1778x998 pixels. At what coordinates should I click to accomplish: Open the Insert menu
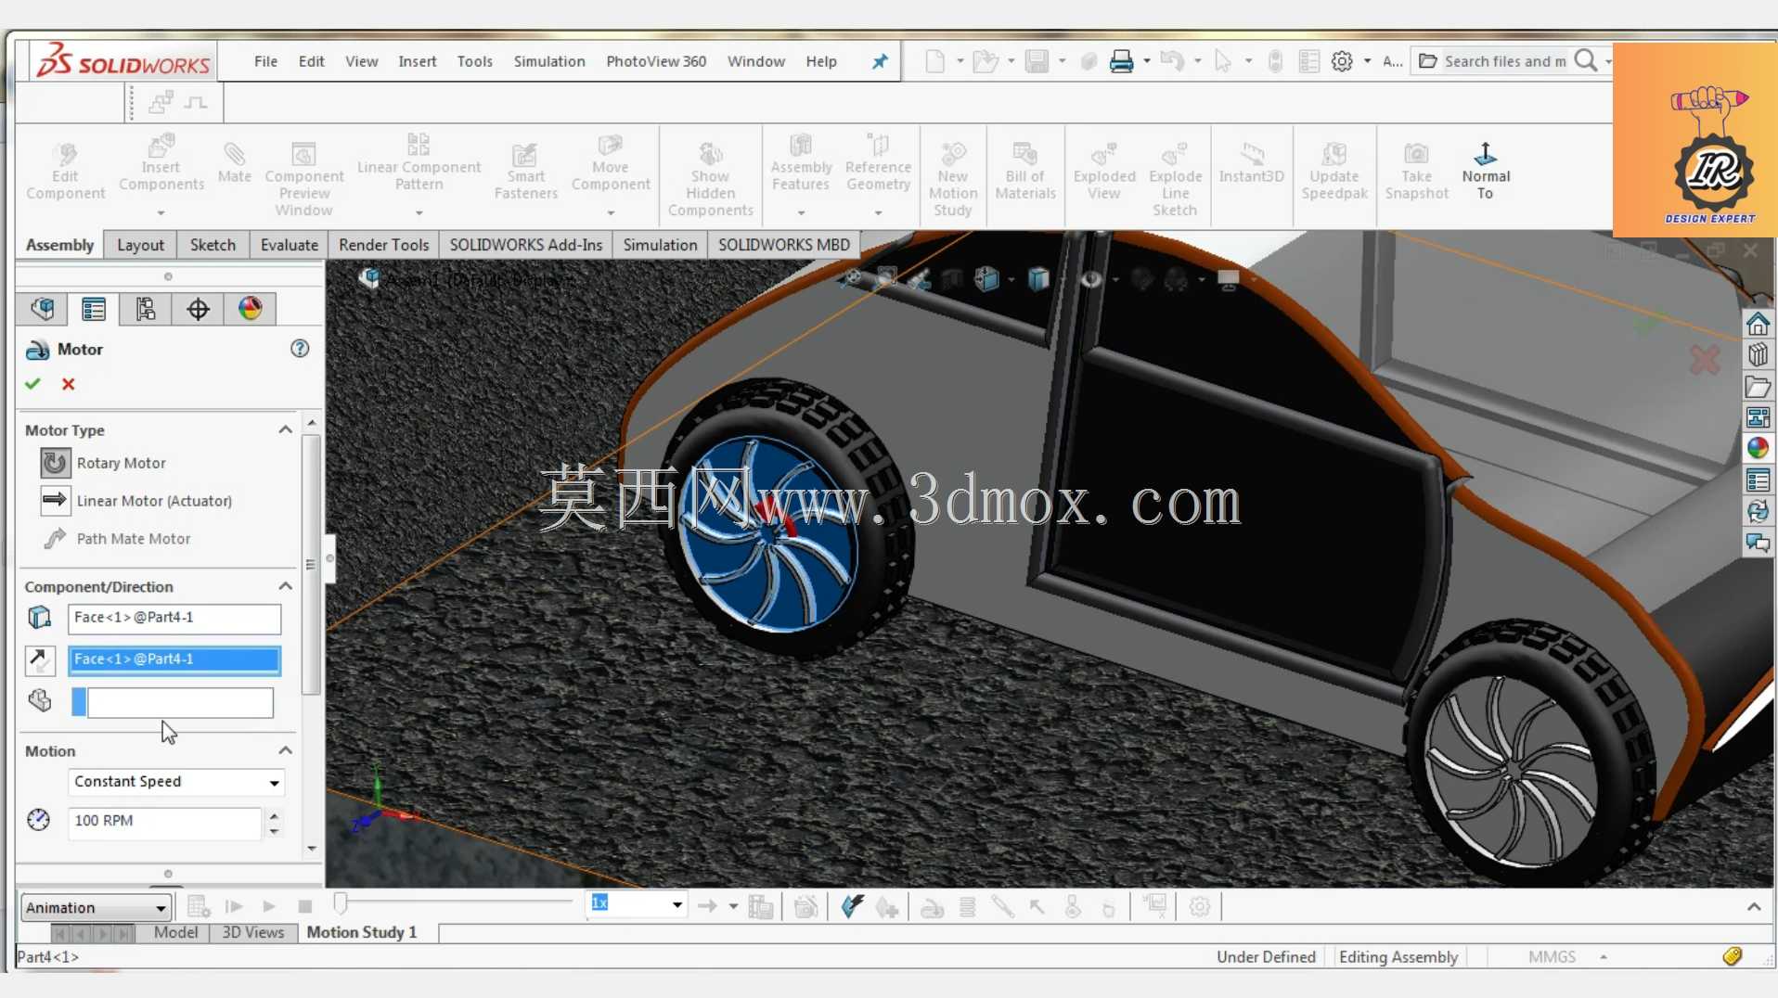[418, 61]
